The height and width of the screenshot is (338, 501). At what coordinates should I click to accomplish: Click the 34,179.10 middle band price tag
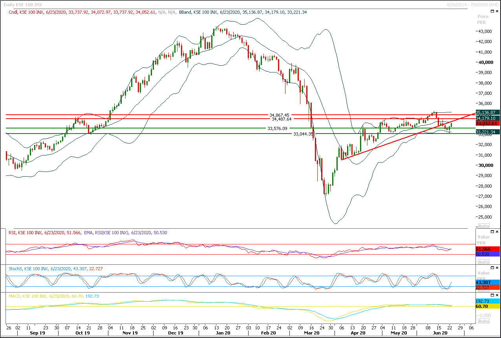coord(487,118)
